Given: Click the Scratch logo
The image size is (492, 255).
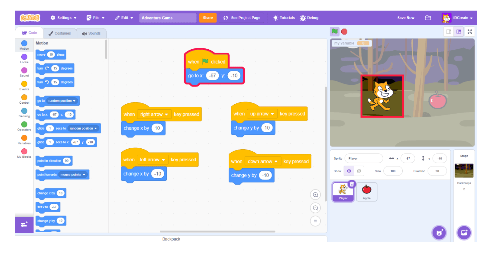Looking at the screenshot, I should coord(30,18).
